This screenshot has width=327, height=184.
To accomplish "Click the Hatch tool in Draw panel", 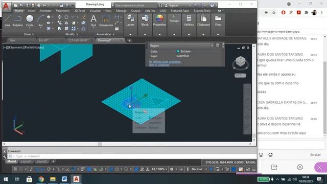I will tap(49, 29).
